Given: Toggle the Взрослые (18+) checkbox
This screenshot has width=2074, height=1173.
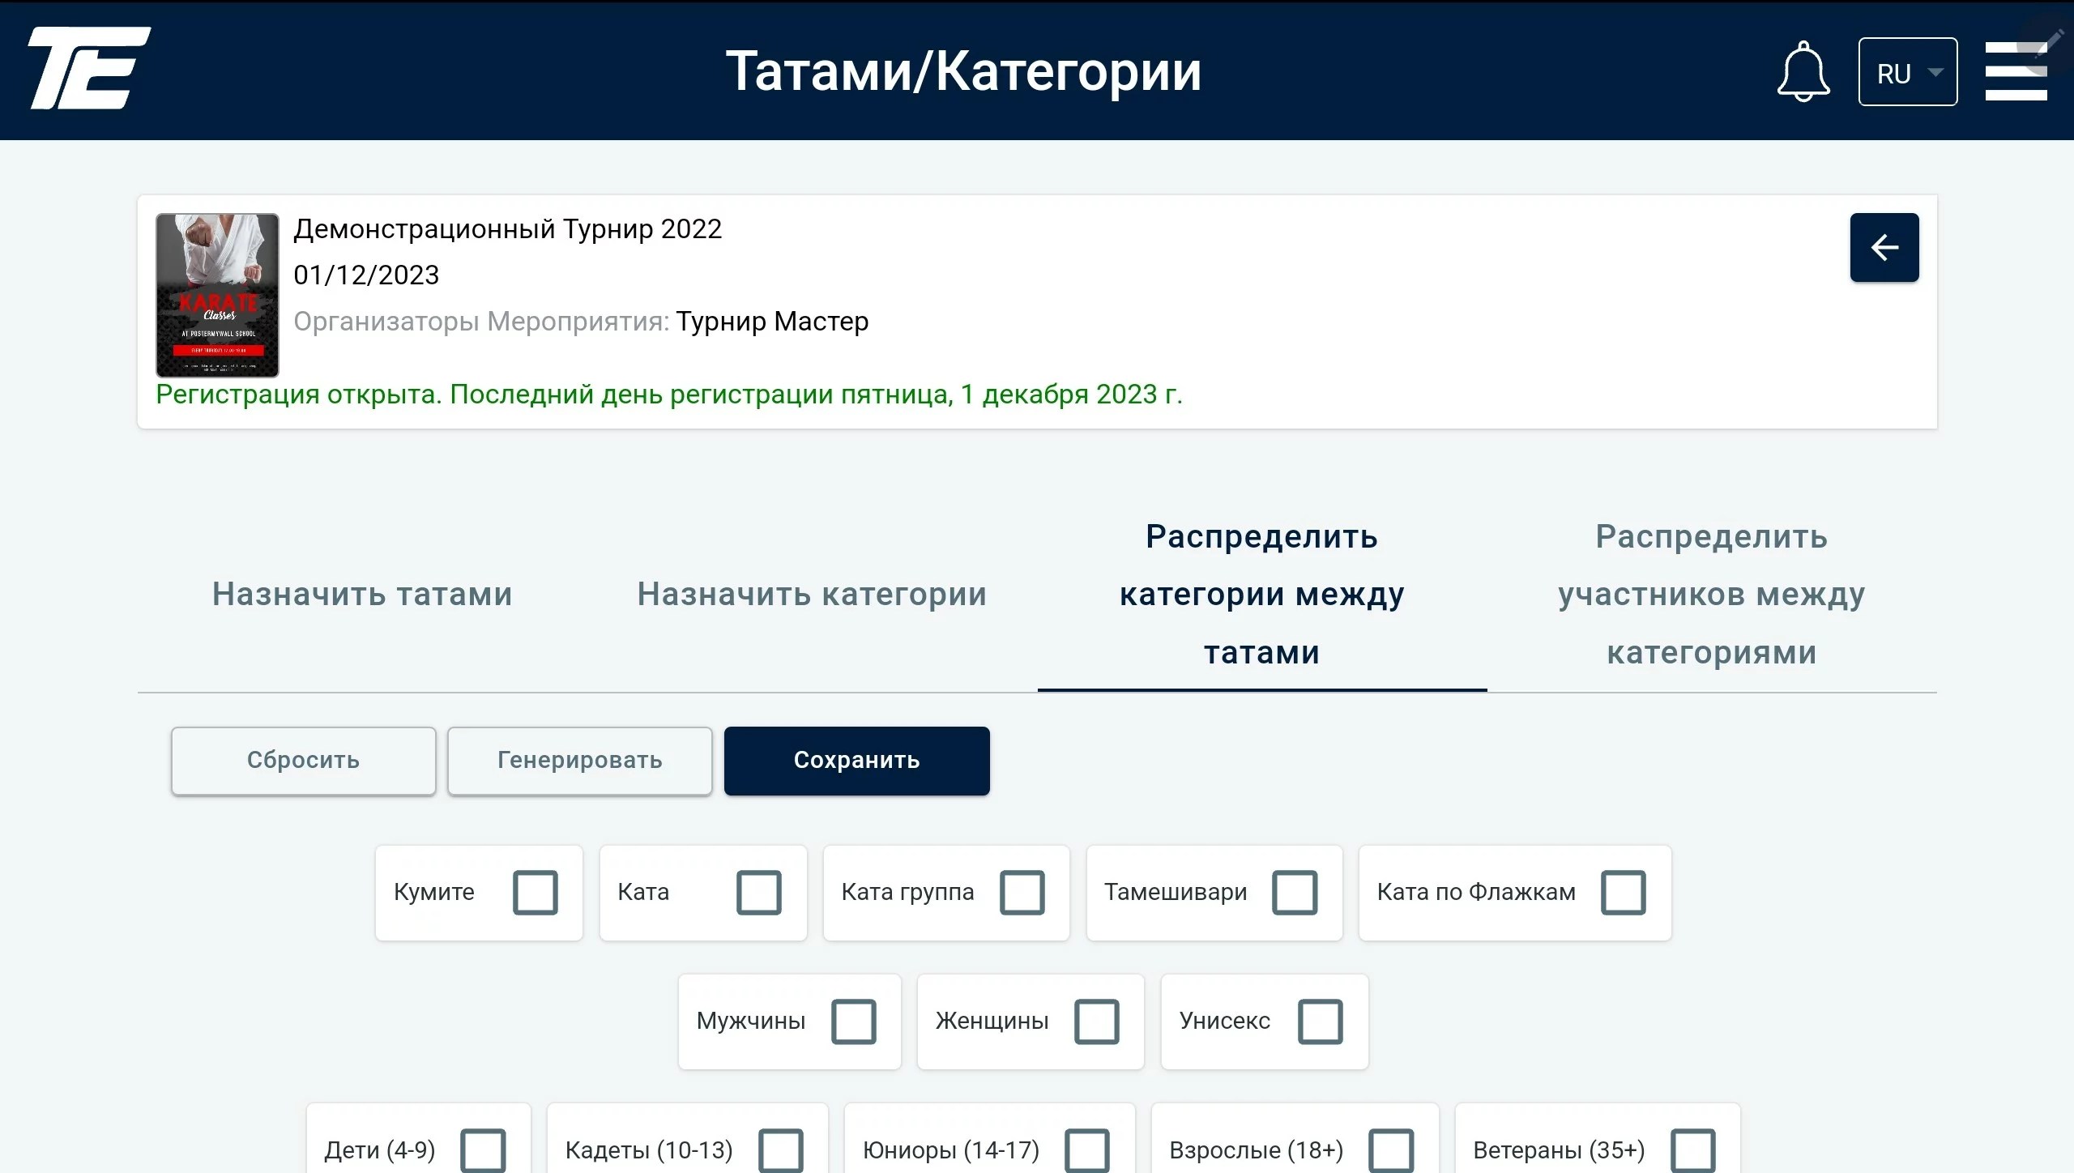Looking at the screenshot, I should tap(1392, 1150).
